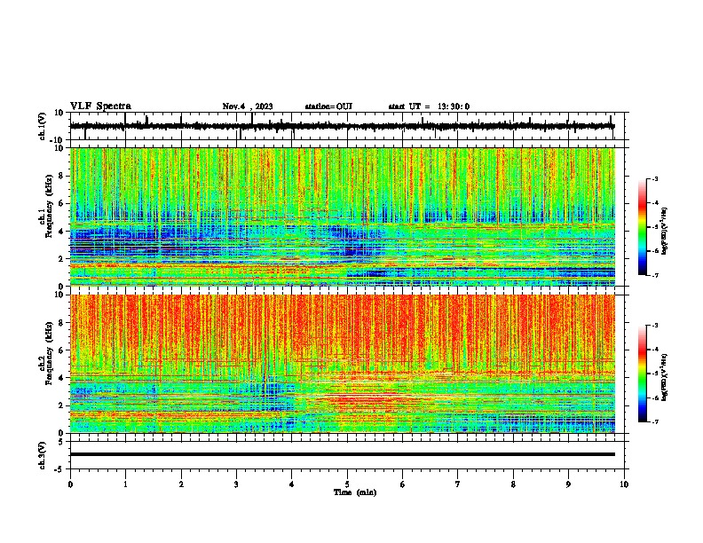Click the ch.2 spectrogram panel

click(x=343, y=364)
